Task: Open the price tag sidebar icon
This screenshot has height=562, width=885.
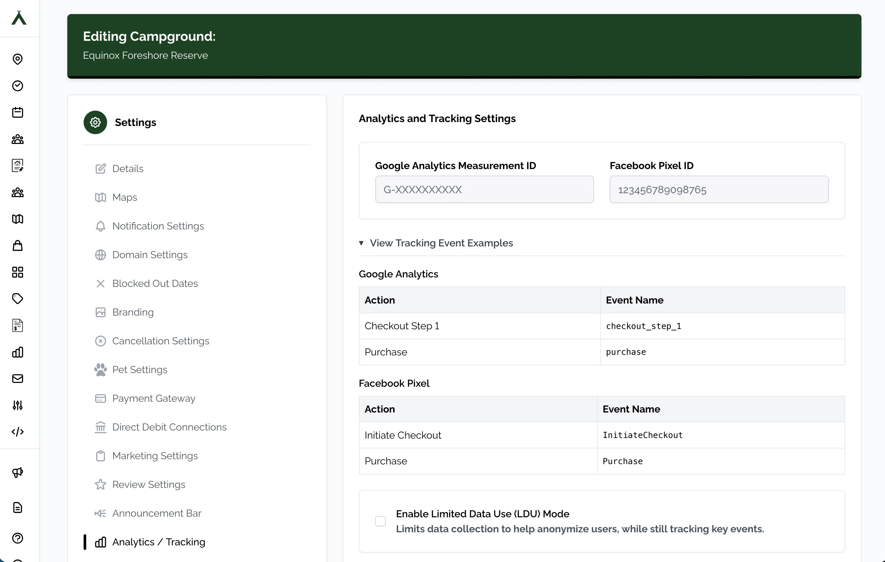Action: pyautogui.click(x=18, y=299)
